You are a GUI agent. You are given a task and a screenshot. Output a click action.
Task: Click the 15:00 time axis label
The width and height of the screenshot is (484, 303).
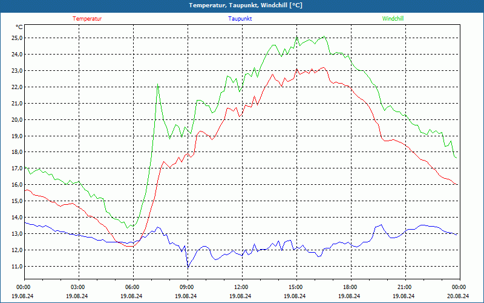(296, 287)
